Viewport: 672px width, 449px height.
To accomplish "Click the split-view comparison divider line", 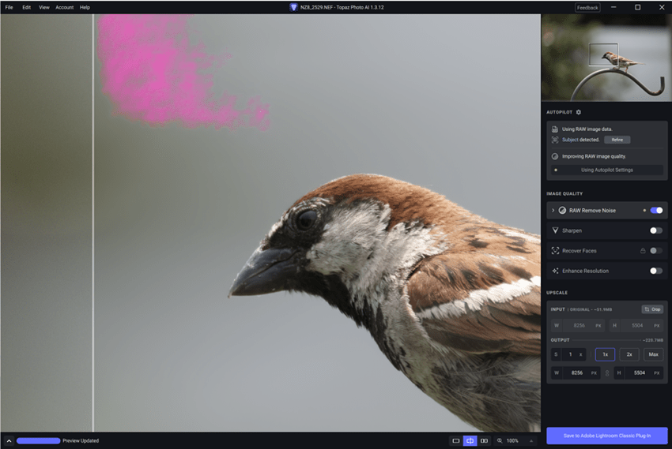I will pos(93,237).
